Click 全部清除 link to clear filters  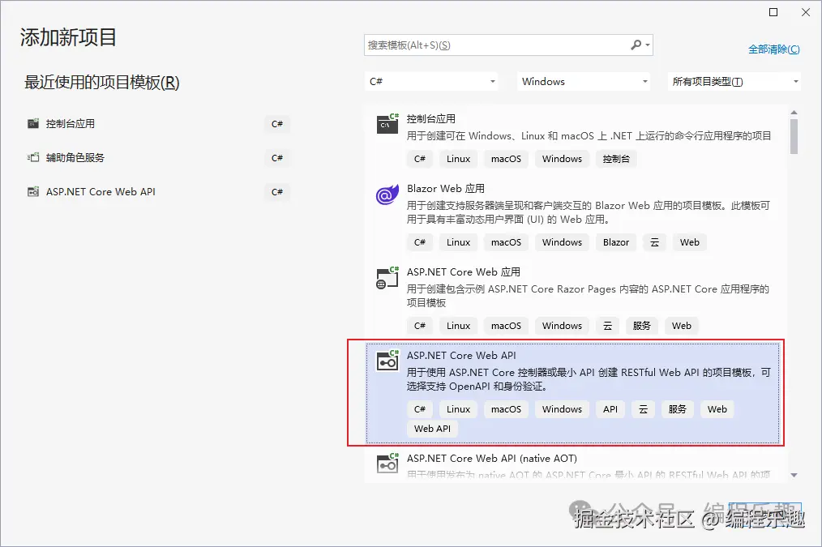(x=774, y=49)
